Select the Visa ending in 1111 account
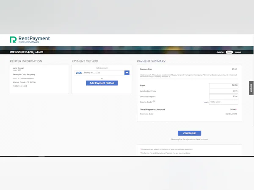This screenshot has width=254, height=190. (99, 73)
